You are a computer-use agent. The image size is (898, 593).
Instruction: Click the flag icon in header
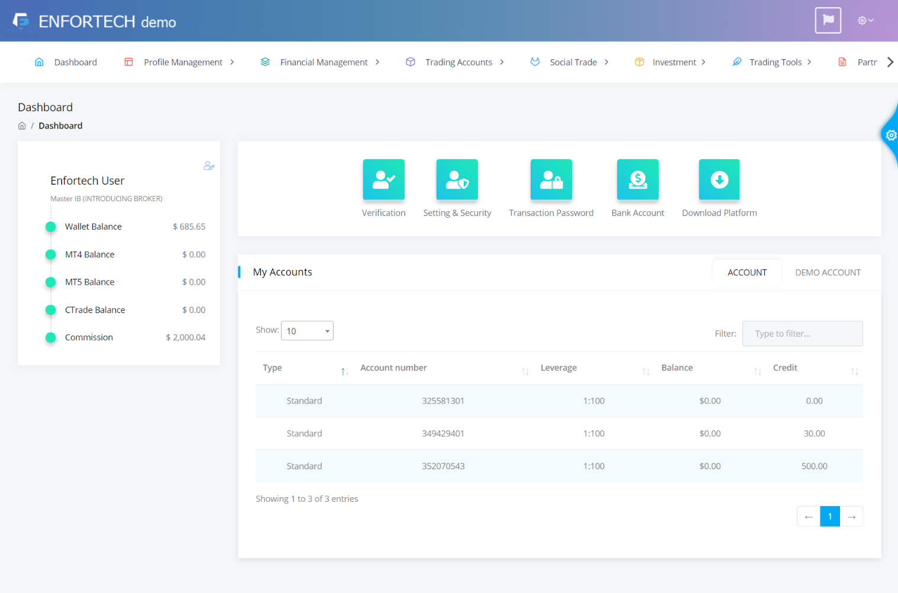[828, 21]
